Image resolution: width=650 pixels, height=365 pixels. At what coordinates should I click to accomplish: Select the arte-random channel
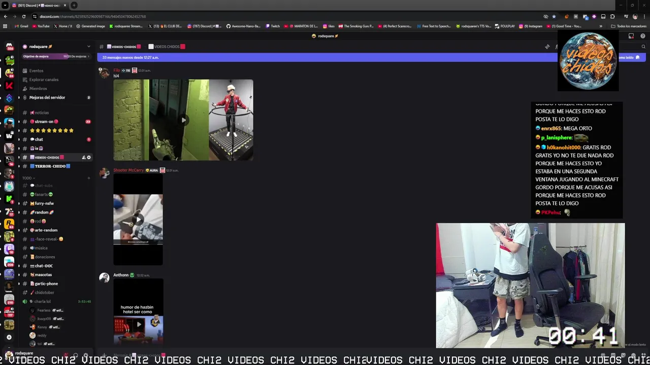57,230
